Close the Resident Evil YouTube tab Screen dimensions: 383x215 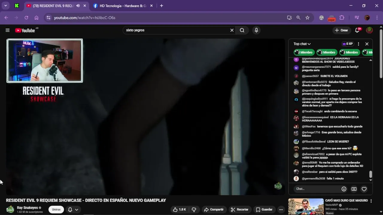85,6
